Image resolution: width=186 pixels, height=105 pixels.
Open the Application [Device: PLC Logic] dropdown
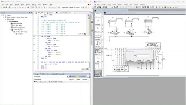tap(81, 8)
